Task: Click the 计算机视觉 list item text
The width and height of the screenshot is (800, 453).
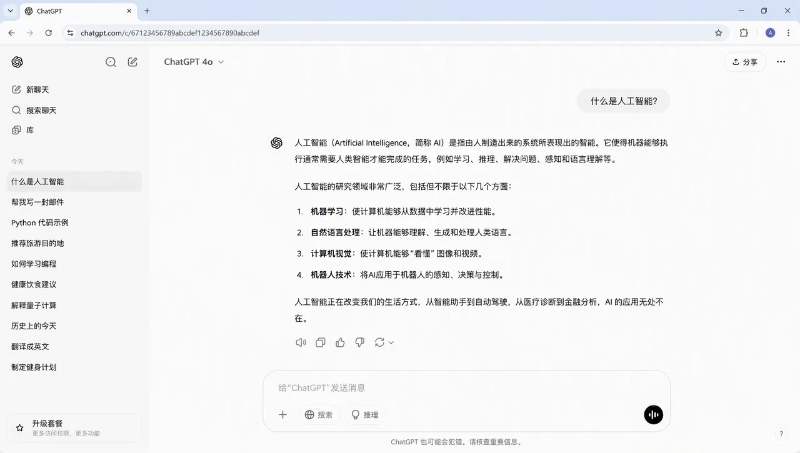Action: (331, 254)
